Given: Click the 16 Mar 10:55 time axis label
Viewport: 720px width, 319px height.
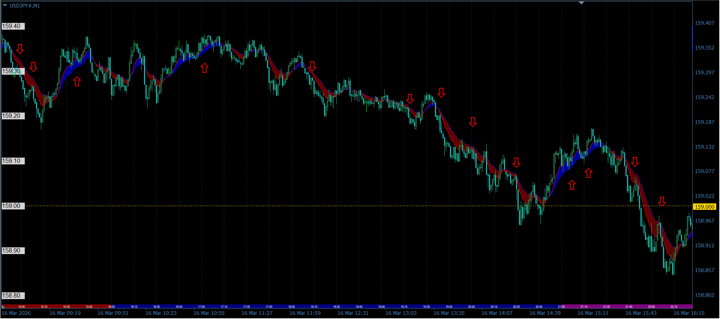Looking at the screenshot, I should coord(209,313).
